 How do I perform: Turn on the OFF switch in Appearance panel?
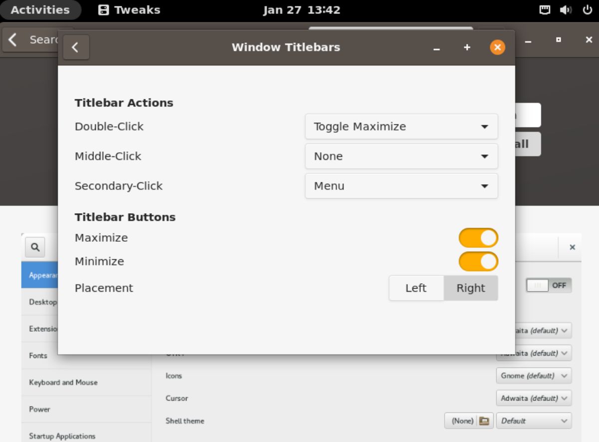(x=549, y=285)
